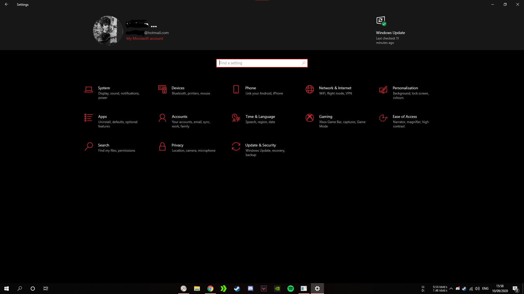Viewport: 524px width, 294px height.
Task: Open File Explorer from taskbar
Action: coord(197,289)
